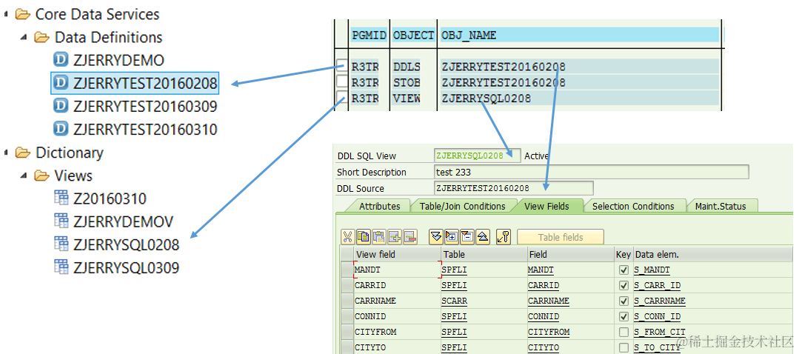
Task: Click the key icon in toolbar
Action: pyautogui.click(x=504, y=236)
